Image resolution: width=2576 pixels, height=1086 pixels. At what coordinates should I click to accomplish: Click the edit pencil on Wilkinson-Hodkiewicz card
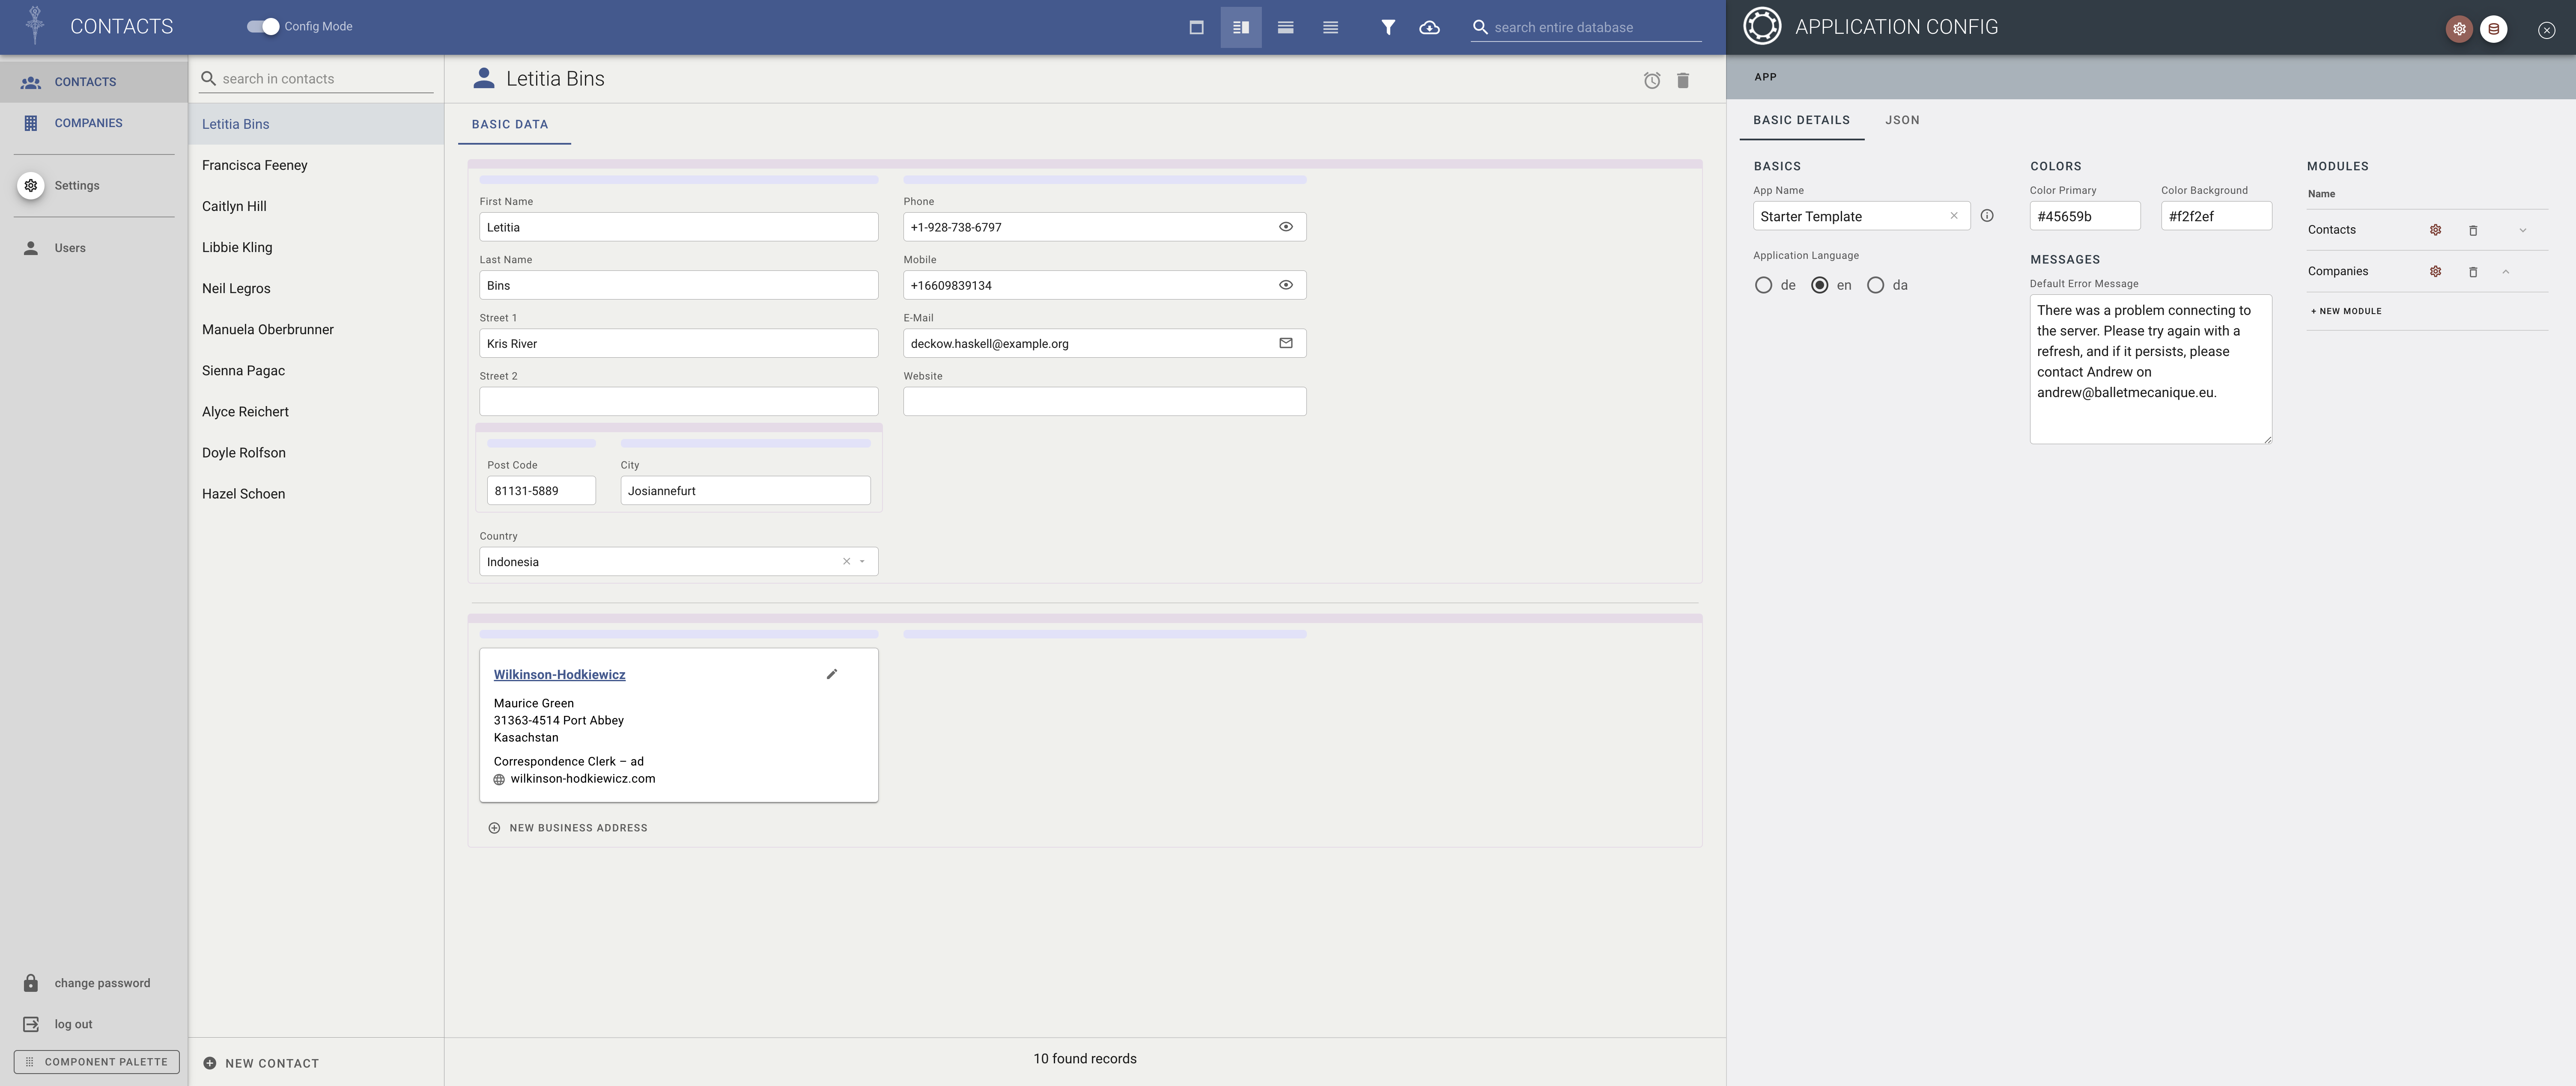[x=831, y=674]
